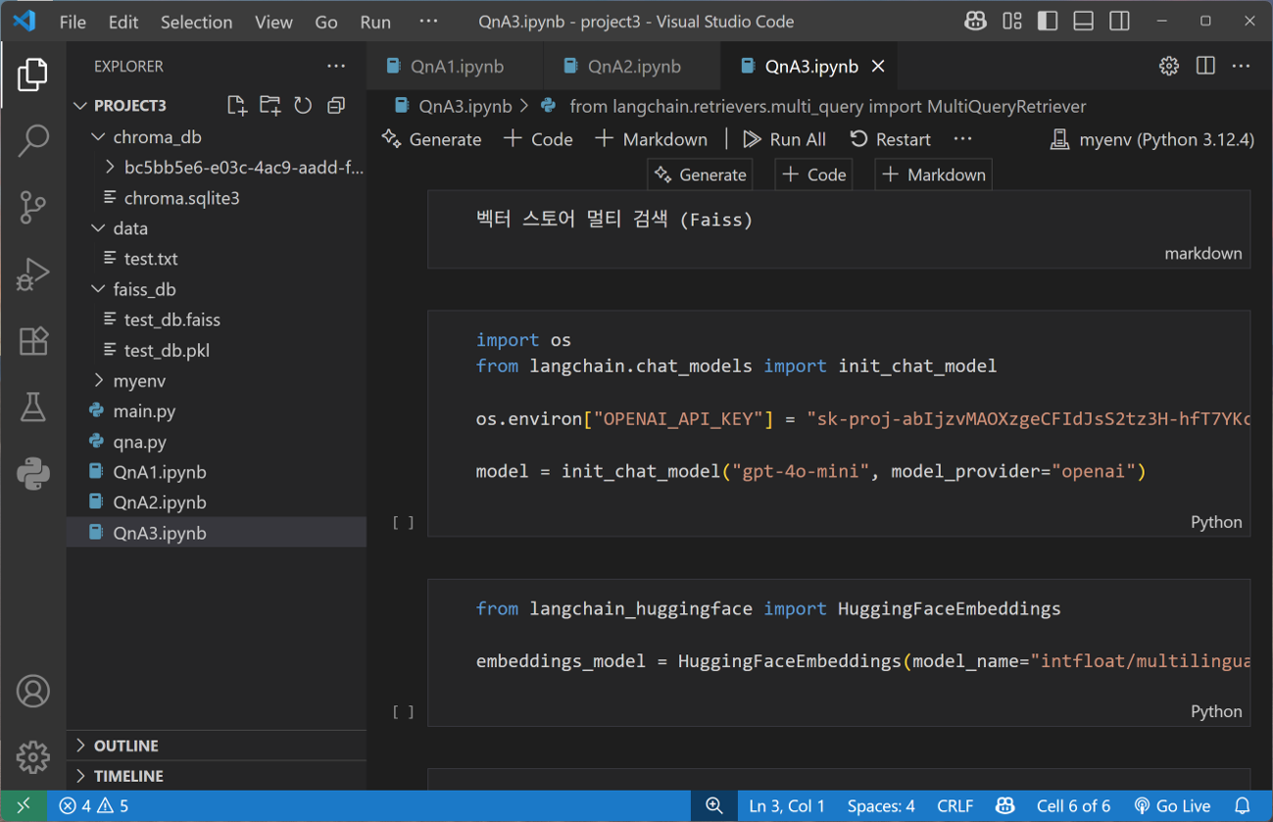Create a new folder in PROJECT3

(x=269, y=105)
